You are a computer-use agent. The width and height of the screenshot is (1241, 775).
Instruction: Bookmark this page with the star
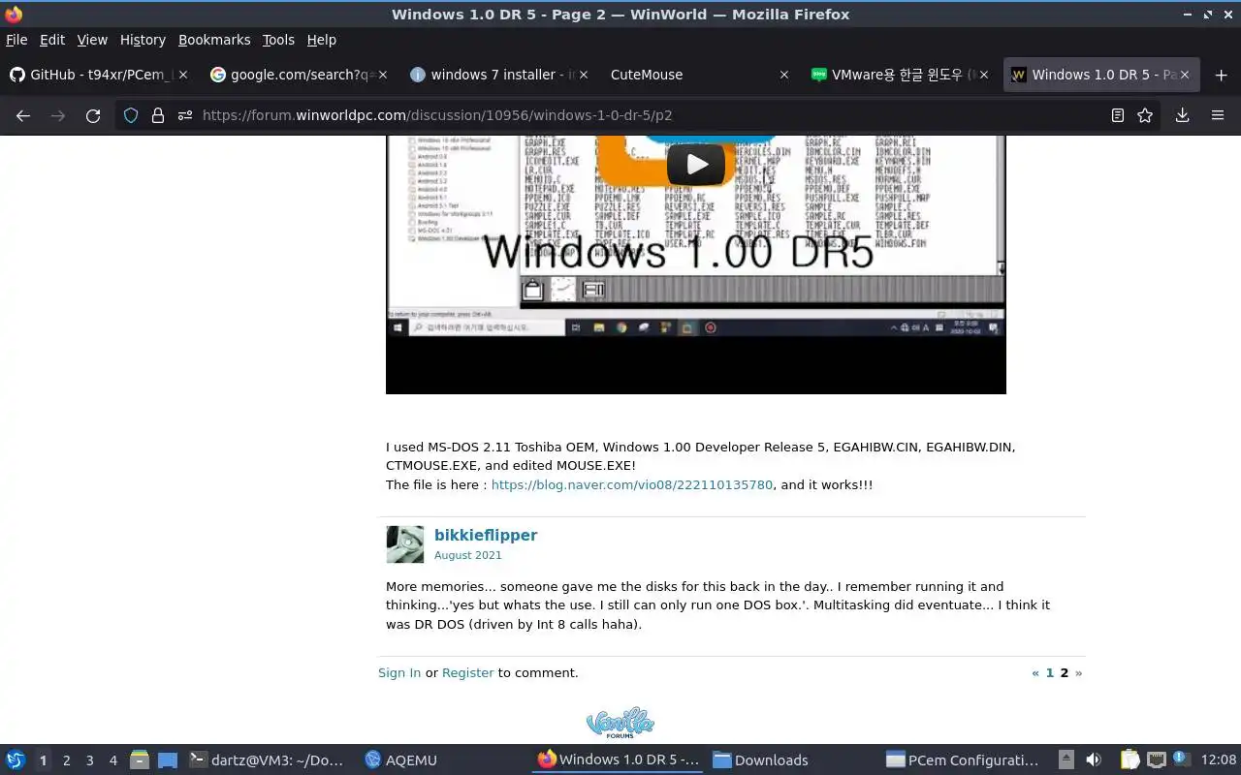(x=1145, y=115)
